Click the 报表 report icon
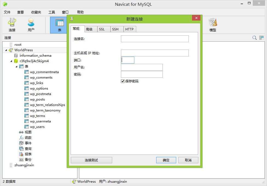267x186 pixels. [x=21, y=154]
